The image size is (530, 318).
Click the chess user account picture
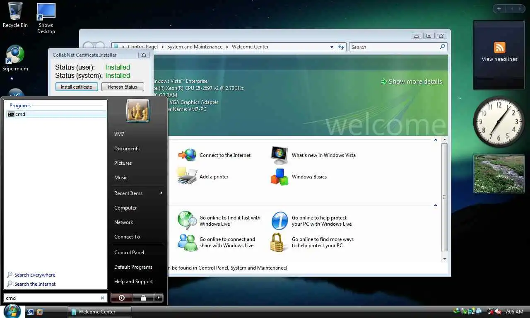point(138,111)
